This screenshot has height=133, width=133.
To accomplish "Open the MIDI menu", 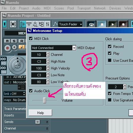I will (x=47, y=8).
